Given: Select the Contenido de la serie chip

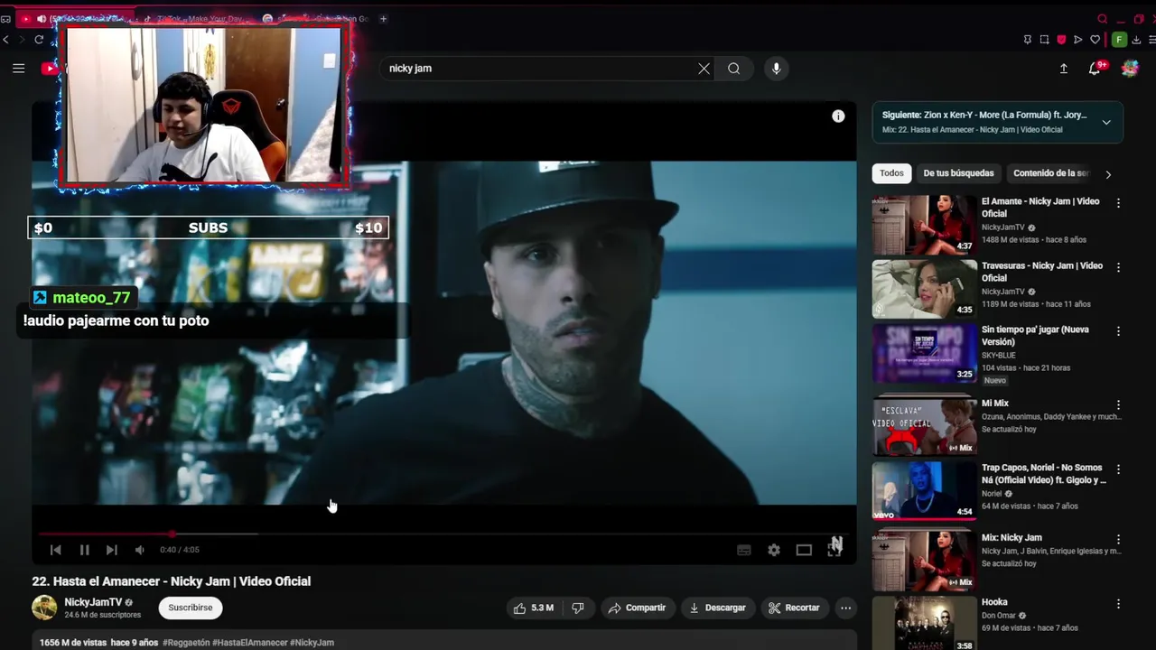Looking at the screenshot, I should click(1051, 173).
